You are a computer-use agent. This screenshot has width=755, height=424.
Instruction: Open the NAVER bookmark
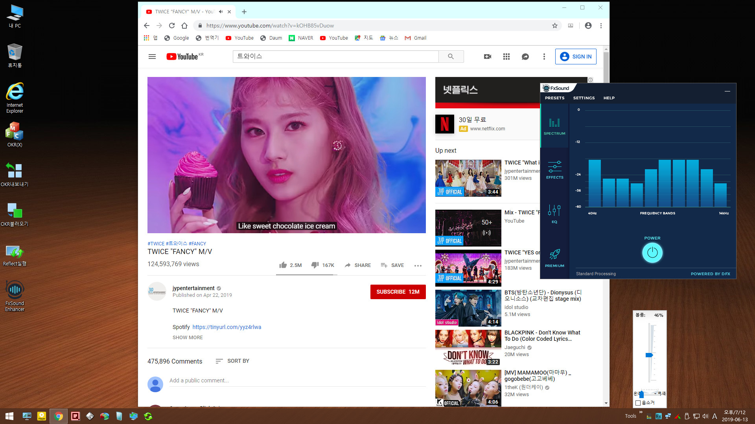click(x=301, y=38)
